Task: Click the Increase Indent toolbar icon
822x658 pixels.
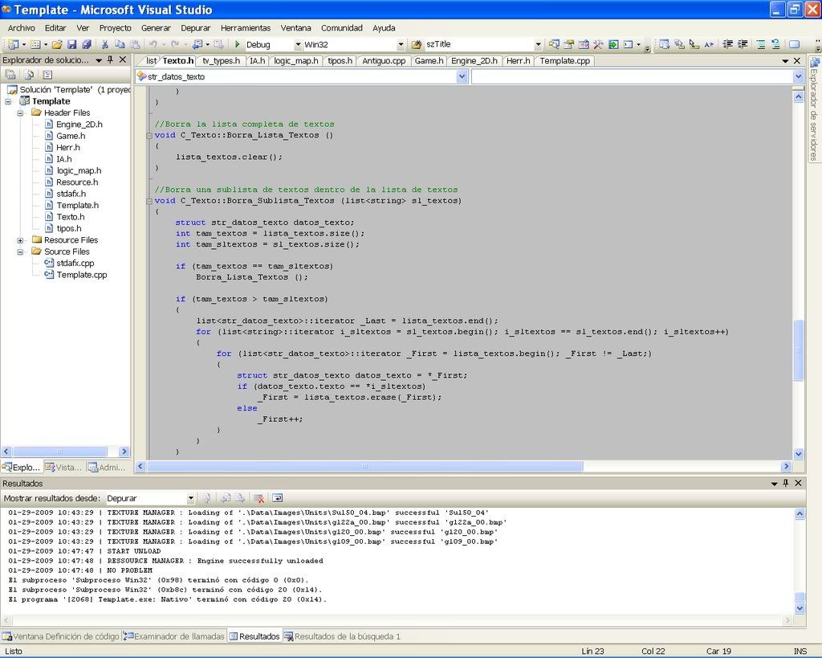Action: (x=743, y=45)
